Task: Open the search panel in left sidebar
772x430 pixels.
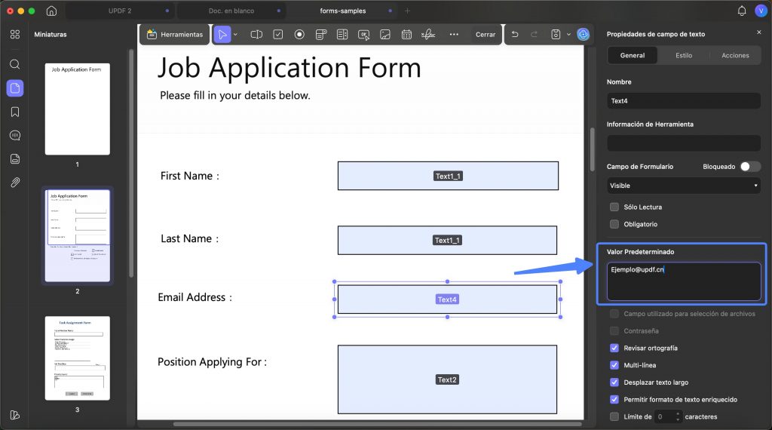Action: point(15,65)
